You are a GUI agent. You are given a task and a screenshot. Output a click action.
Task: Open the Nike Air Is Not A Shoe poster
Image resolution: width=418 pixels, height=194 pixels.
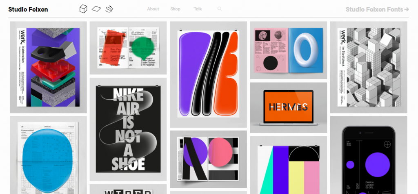[128, 129]
